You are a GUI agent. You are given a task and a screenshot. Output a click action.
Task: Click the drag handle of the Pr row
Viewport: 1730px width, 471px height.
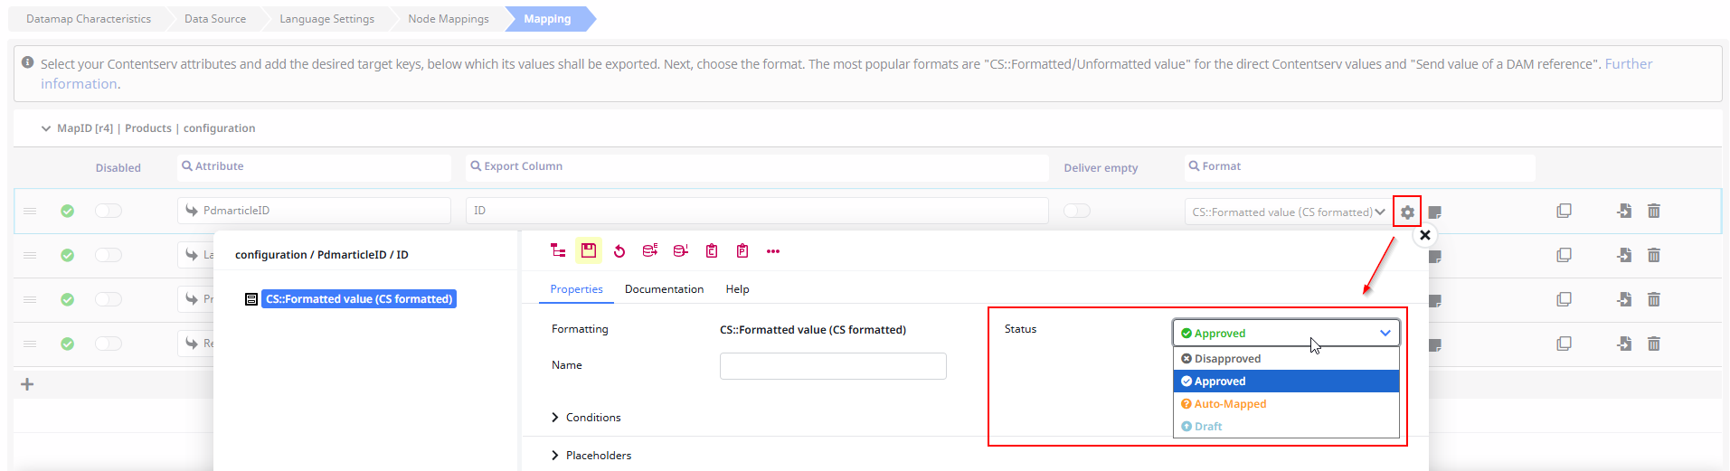[30, 299]
